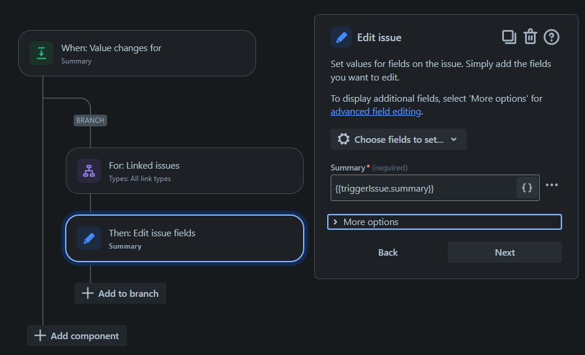The width and height of the screenshot is (585, 355).
Task: Click the Back button
Action: pyautogui.click(x=388, y=252)
